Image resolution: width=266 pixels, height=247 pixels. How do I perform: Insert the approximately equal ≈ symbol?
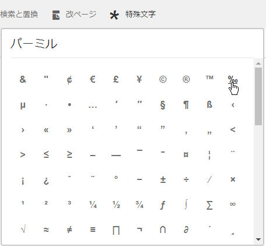click(x=46, y=230)
